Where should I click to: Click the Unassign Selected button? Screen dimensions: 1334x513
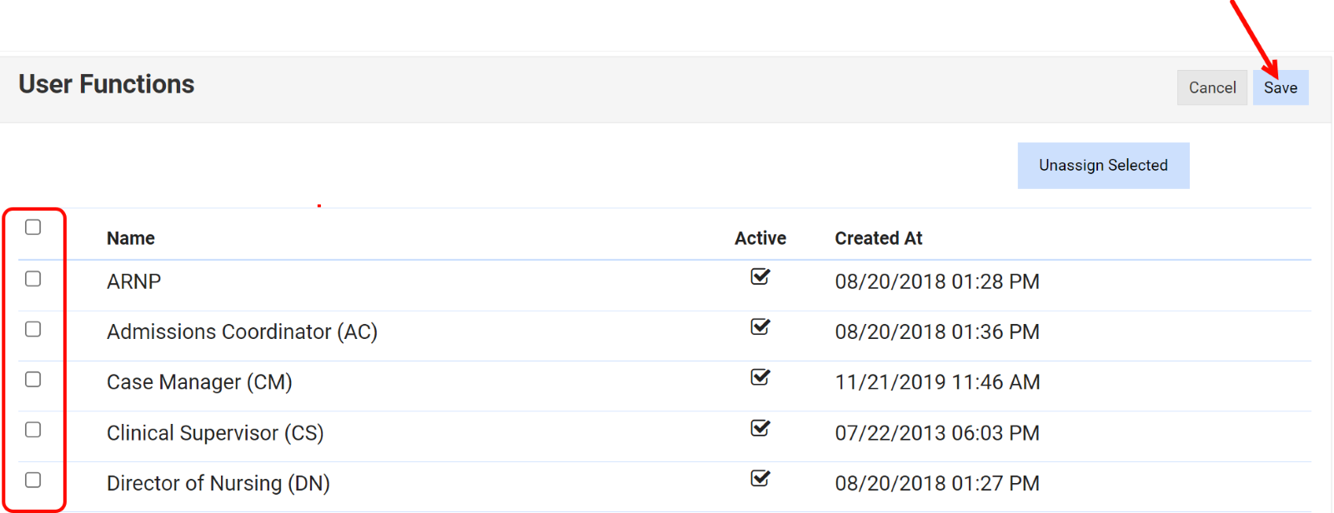tap(1102, 165)
